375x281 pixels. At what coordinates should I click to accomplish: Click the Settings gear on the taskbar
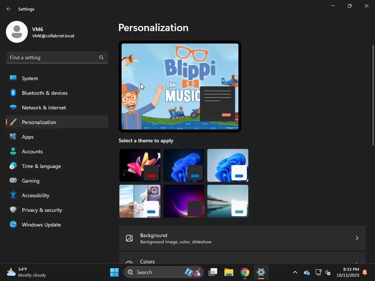pyautogui.click(x=261, y=272)
